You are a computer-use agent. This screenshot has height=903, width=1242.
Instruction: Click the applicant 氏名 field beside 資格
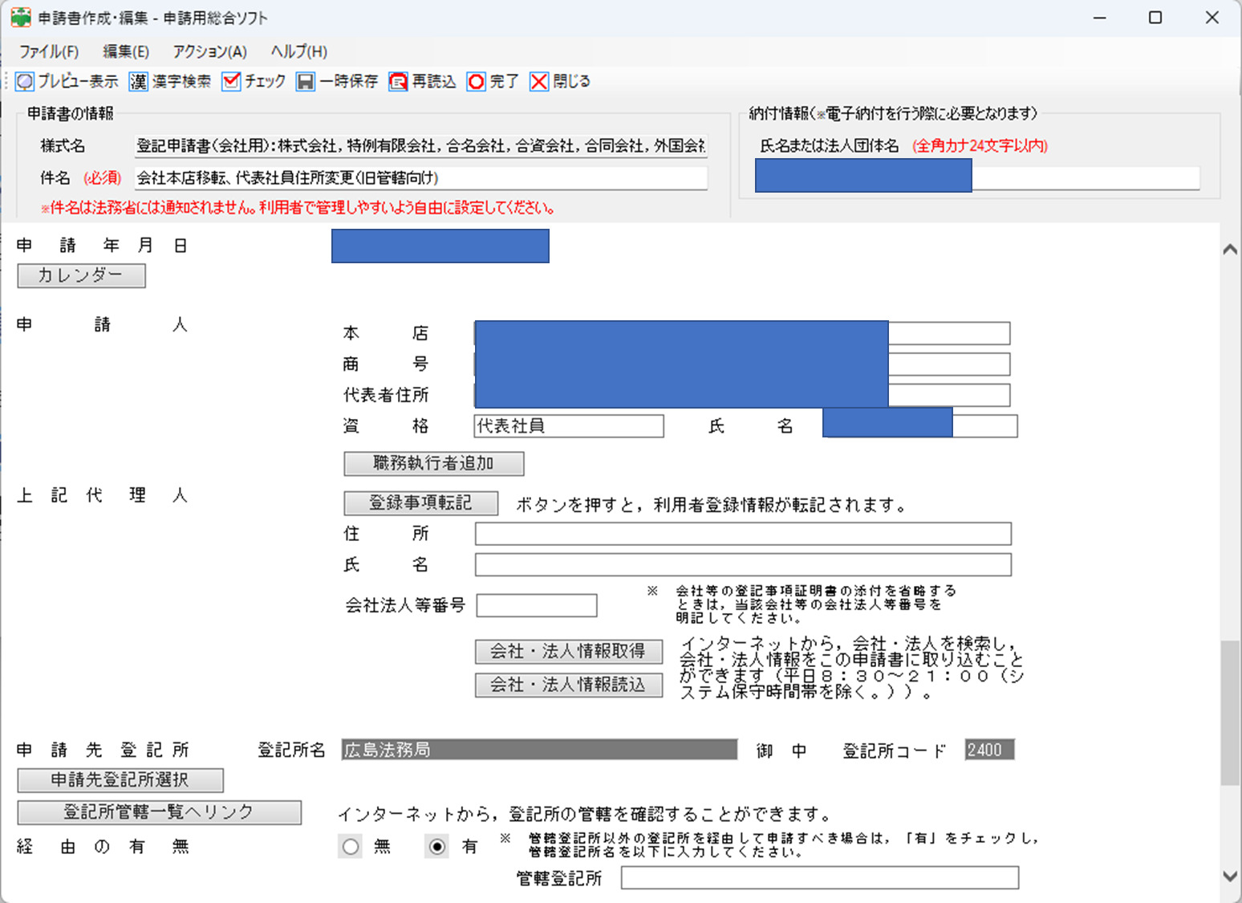pos(920,425)
